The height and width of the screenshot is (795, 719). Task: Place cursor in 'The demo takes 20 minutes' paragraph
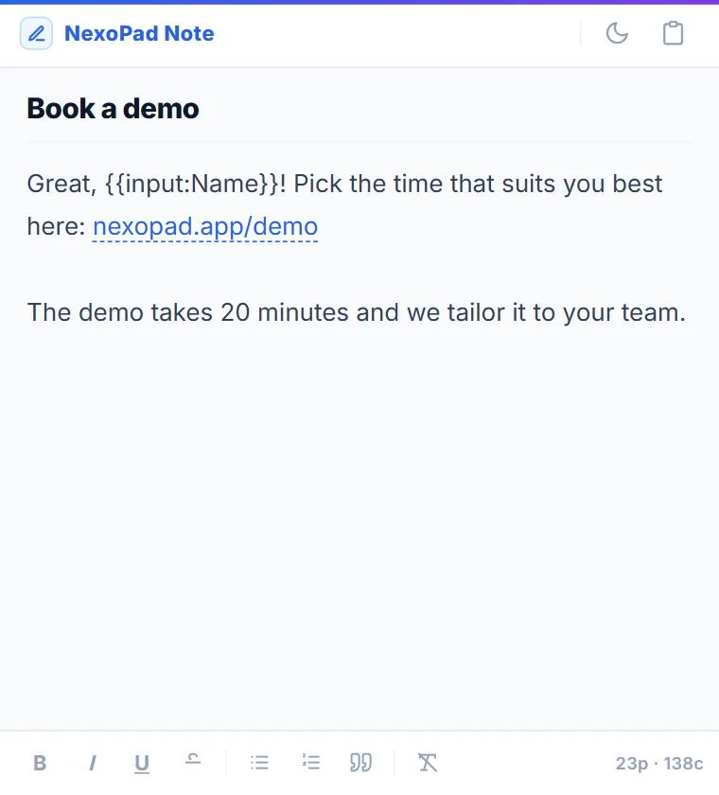357,312
